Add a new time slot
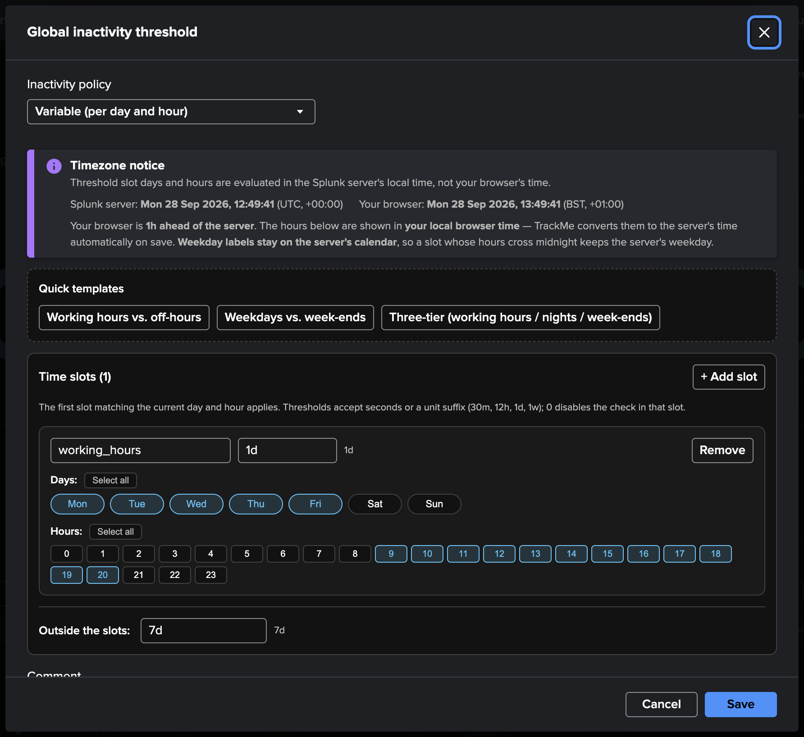This screenshot has width=804, height=737. 729,377
